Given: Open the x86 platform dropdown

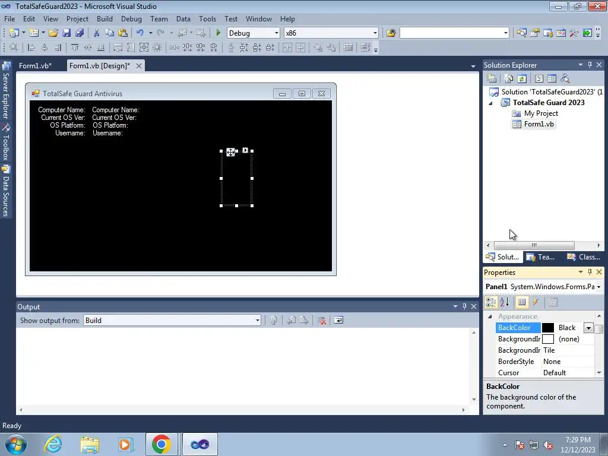Looking at the screenshot, I should [x=375, y=33].
